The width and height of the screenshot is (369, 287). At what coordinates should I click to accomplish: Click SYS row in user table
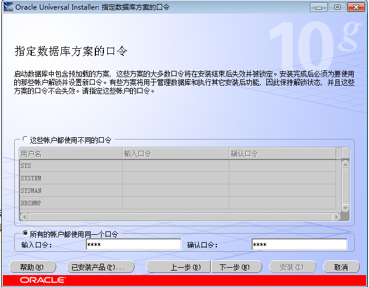point(178,166)
